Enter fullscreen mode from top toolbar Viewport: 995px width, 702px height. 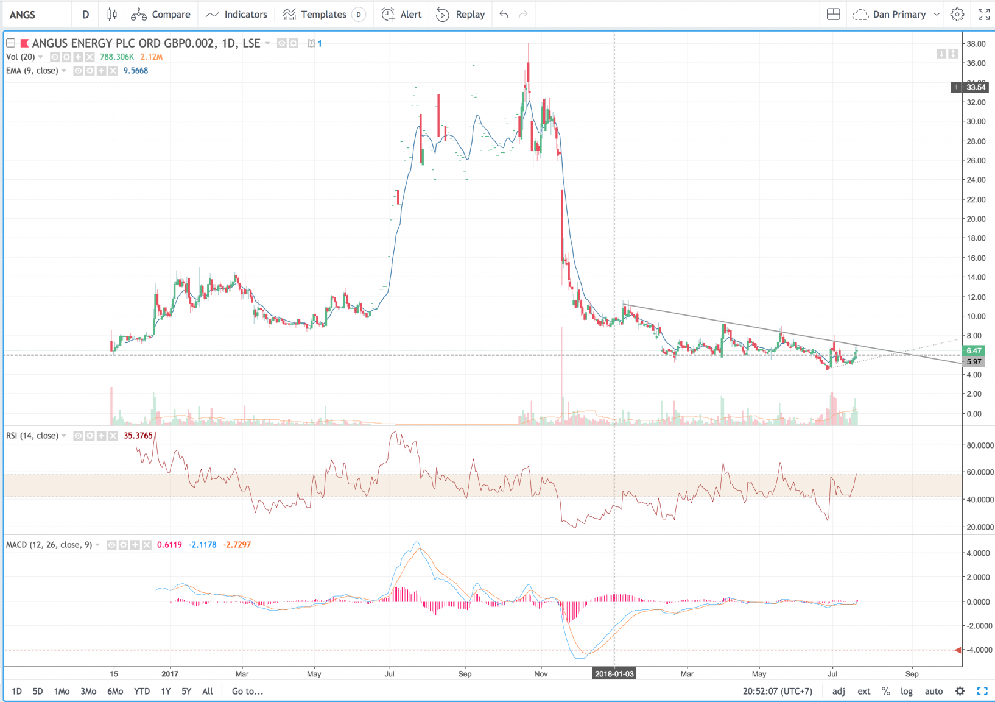click(x=984, y=15)
